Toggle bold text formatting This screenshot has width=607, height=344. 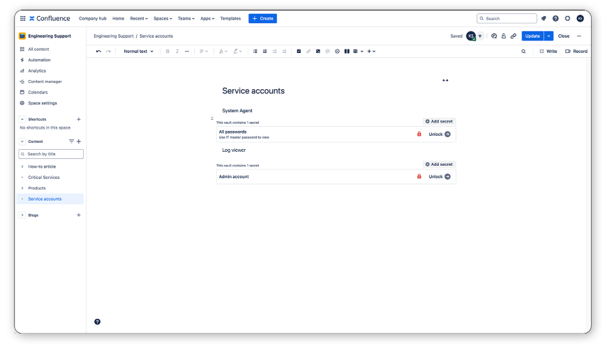[x=167, y=52]
